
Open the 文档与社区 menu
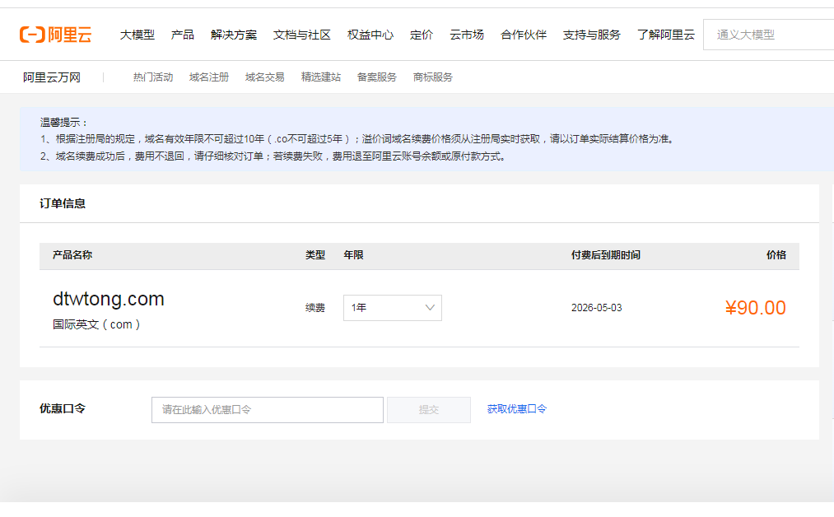[x=301, y=35]
